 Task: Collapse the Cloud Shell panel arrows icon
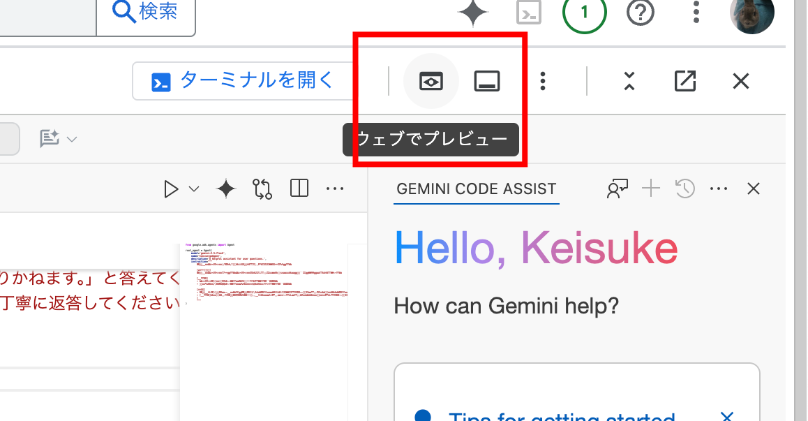(x=629, y=81)
